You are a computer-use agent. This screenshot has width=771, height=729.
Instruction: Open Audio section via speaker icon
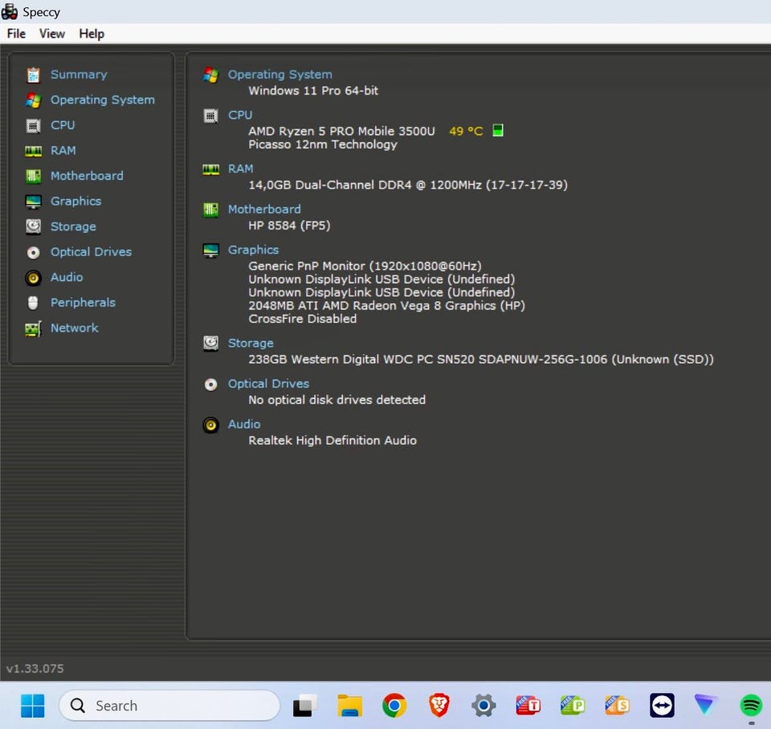(33, 278)
